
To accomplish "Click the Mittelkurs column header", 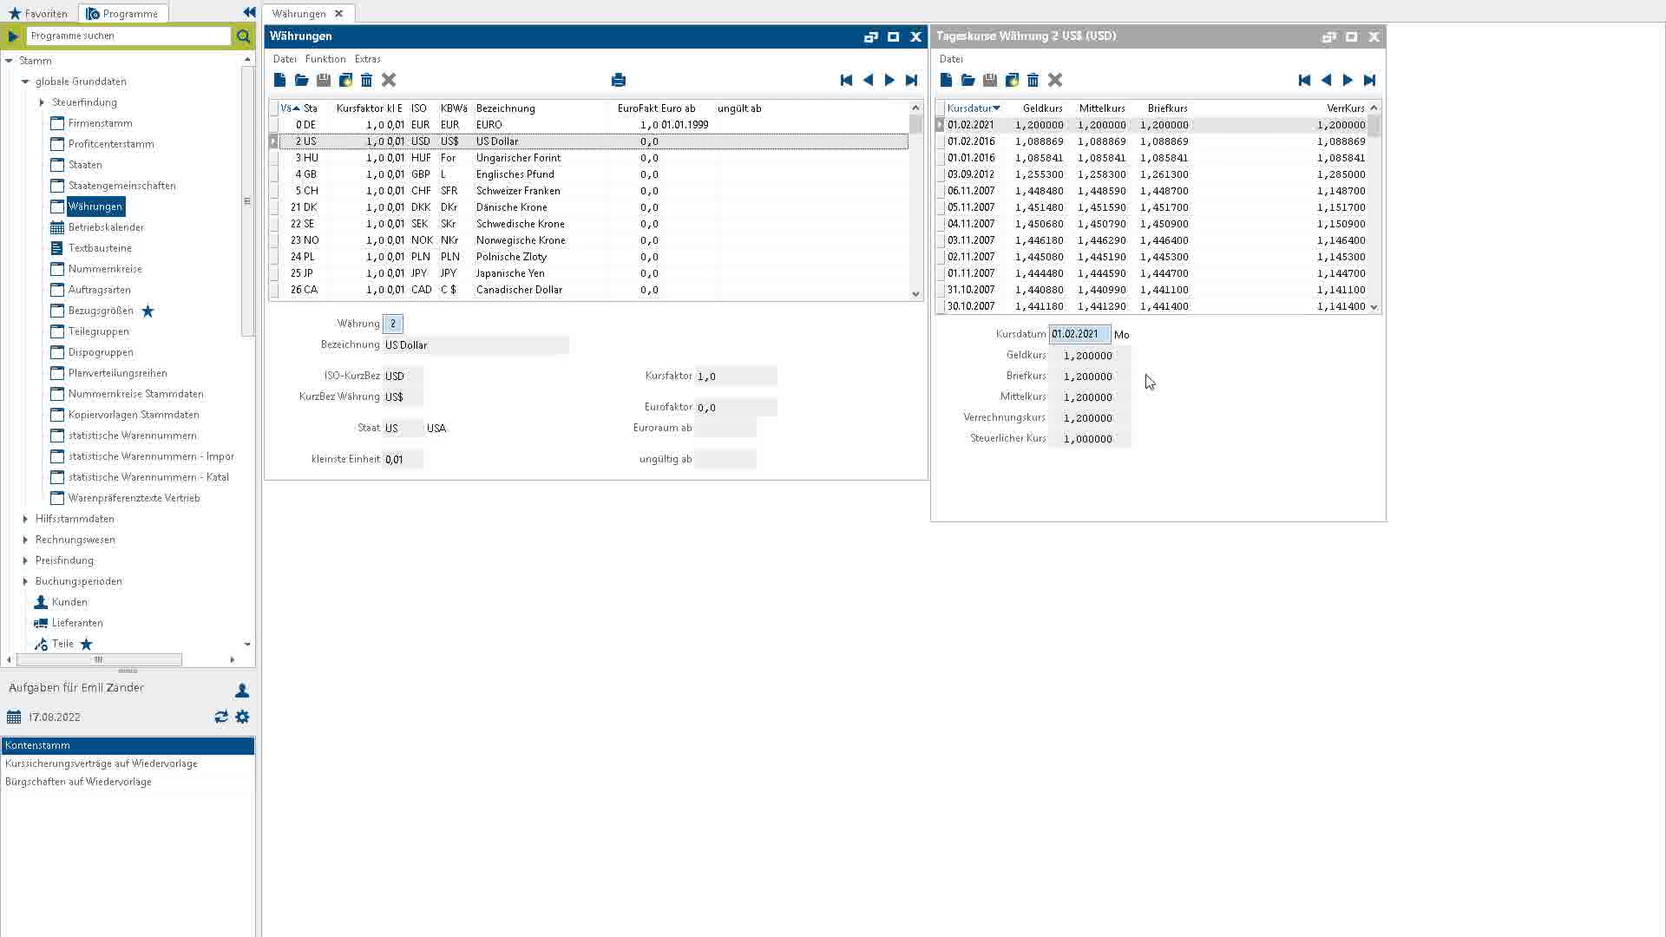I will tap(1102, 108).
